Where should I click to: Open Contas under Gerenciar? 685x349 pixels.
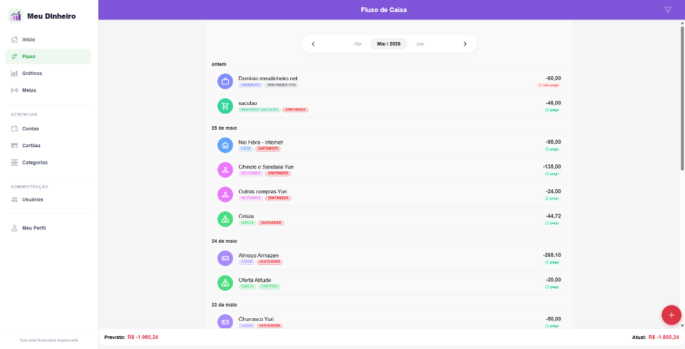click(48, 128)
